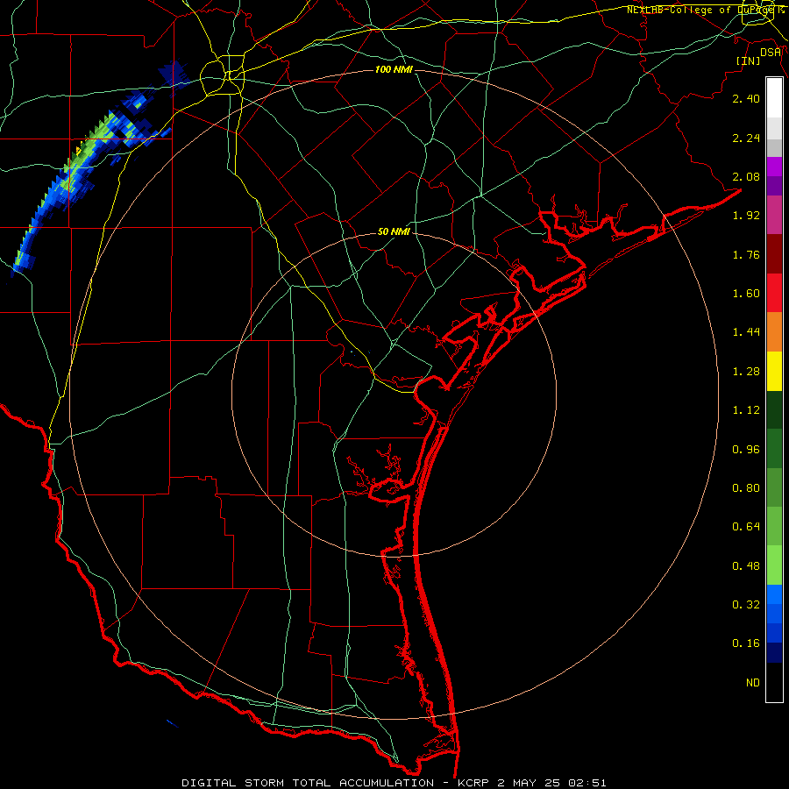
Task: Click the dark red swatch in the color scale
Action: (x=774, y=254)
